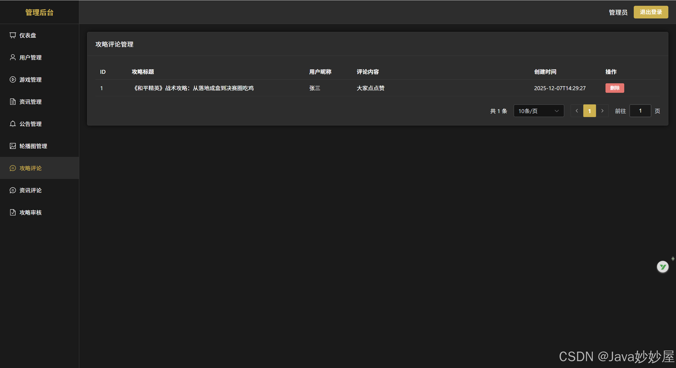This screenshot has height=368, width=676.
Task: Click the dashboard monitor icon in sidebar
Action: point(13,35)
